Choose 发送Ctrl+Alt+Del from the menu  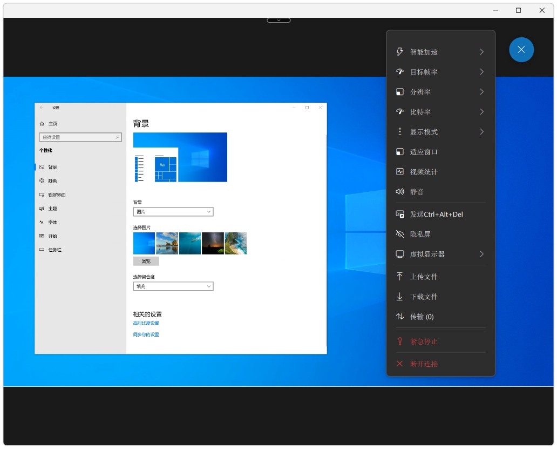click(x=440, y=214)
